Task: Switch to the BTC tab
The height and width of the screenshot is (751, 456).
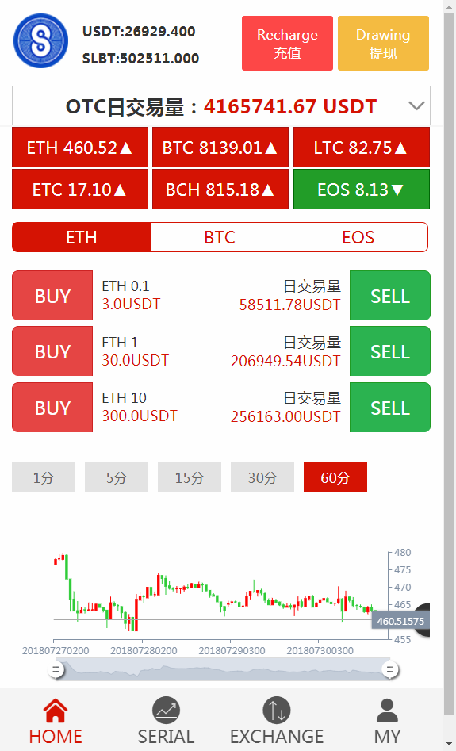Action: click(x=220, y=237)
